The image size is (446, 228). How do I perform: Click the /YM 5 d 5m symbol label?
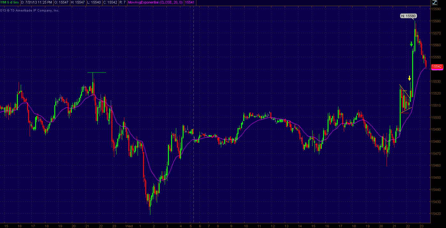pyautogui.click(x=10, y=2)
